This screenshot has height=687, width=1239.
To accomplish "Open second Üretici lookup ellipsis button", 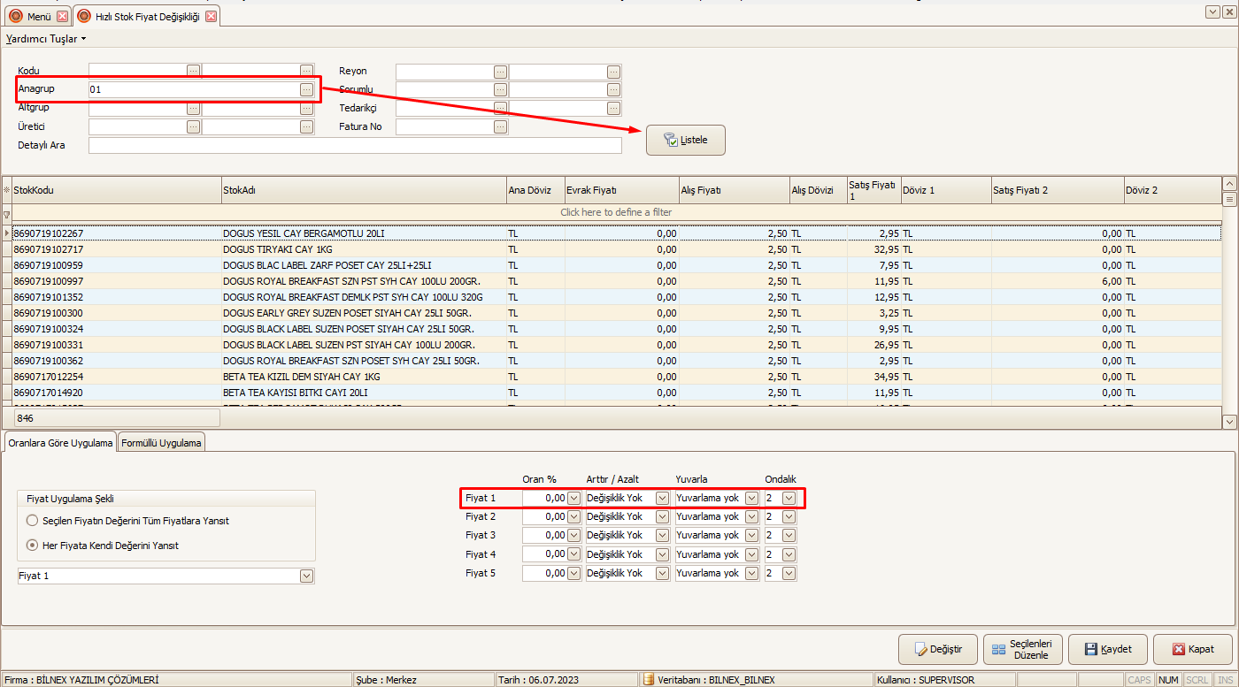I will click(306, 126).
